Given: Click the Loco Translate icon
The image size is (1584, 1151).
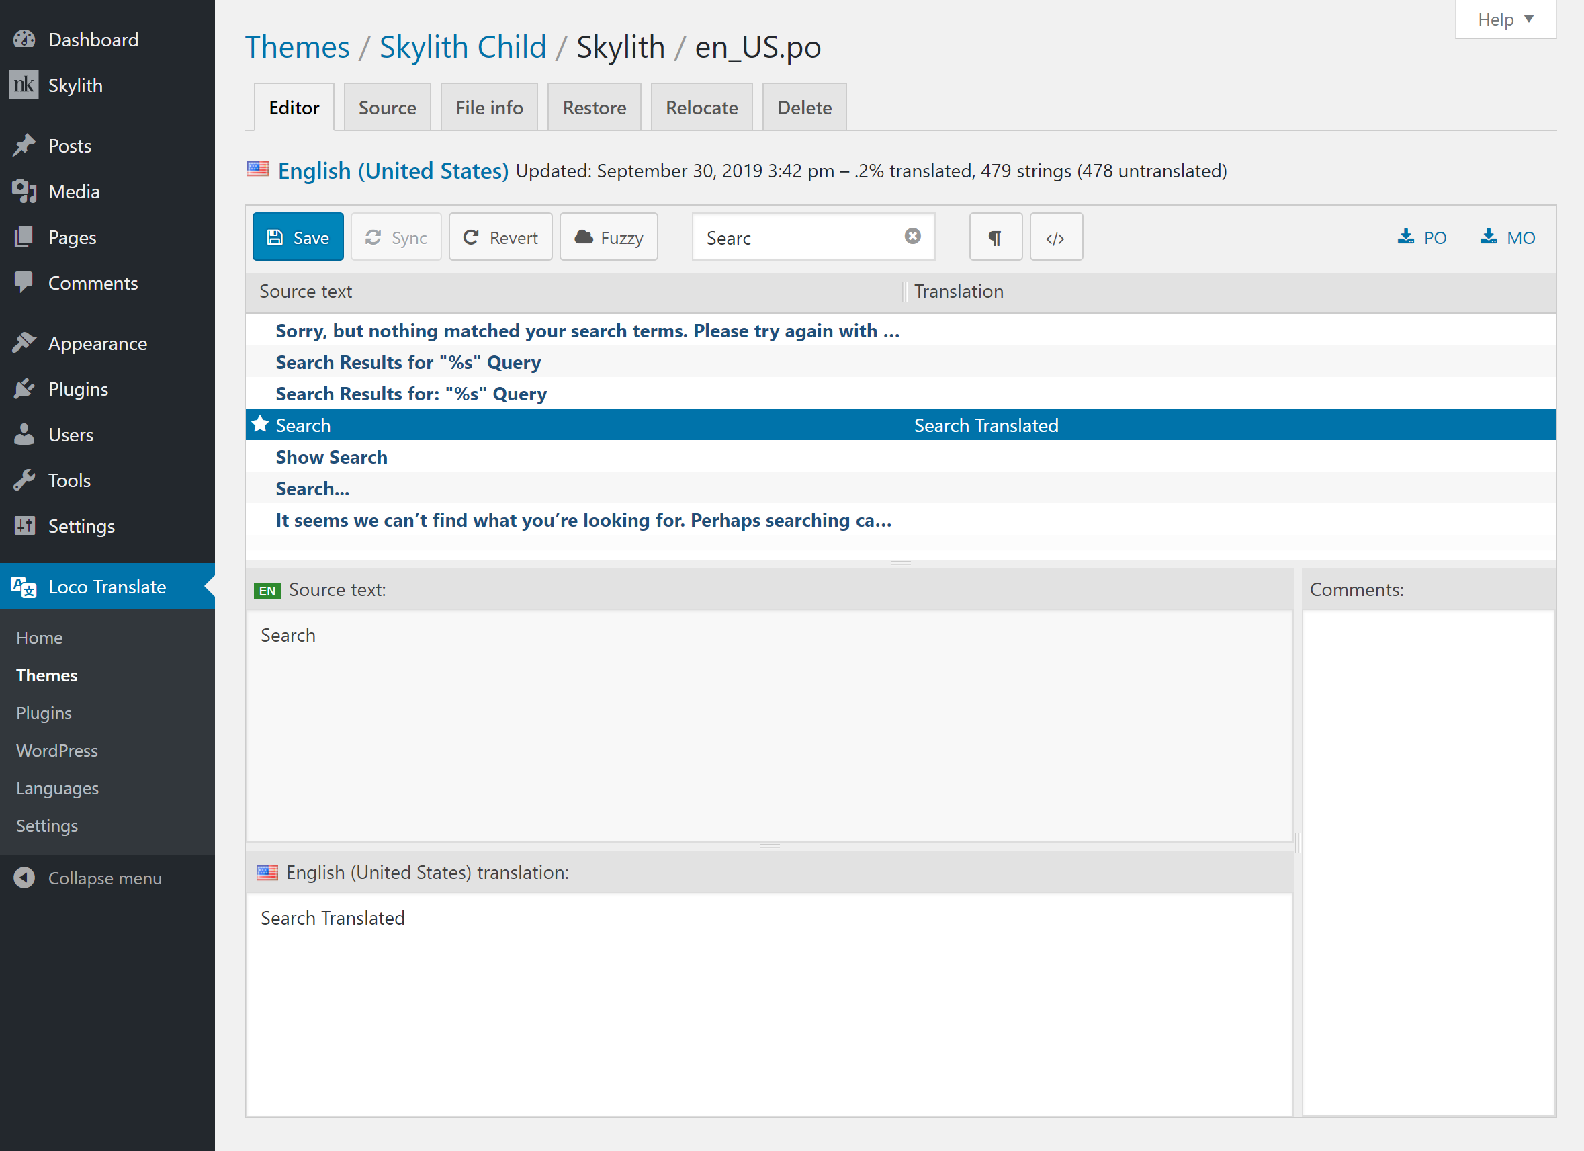Looking at the screenshot, I should click(24, 587).
